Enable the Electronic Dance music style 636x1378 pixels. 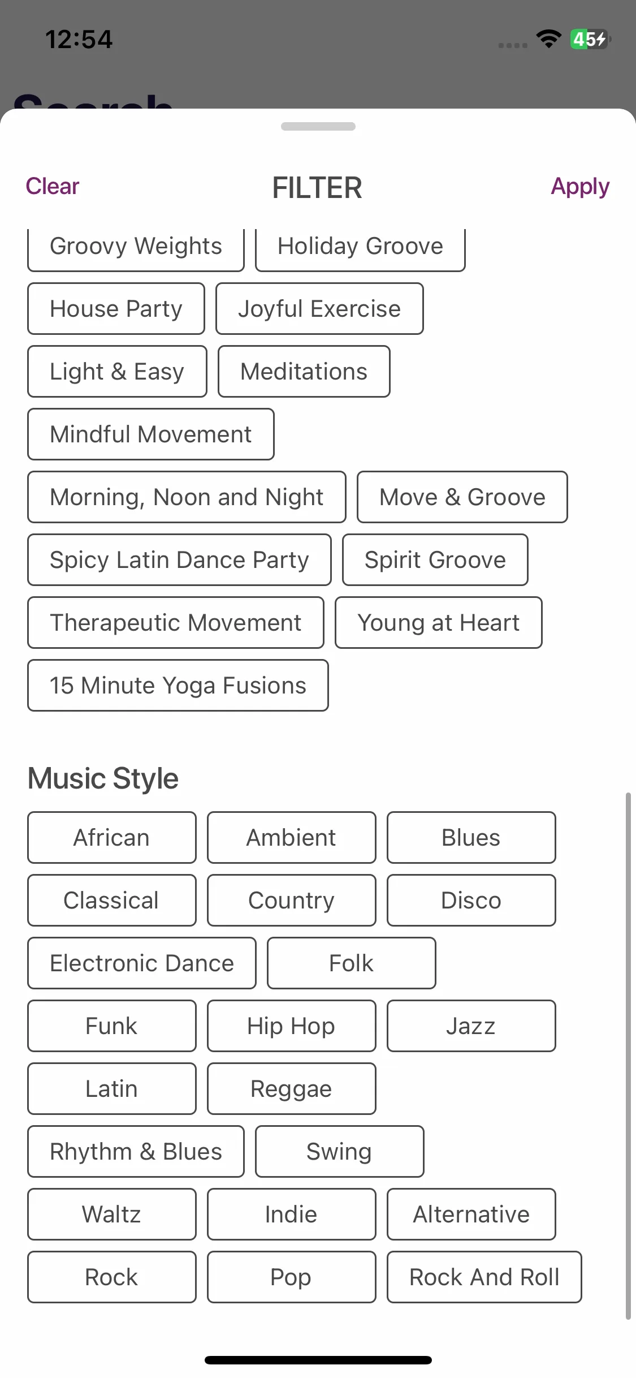click(142, 963)
